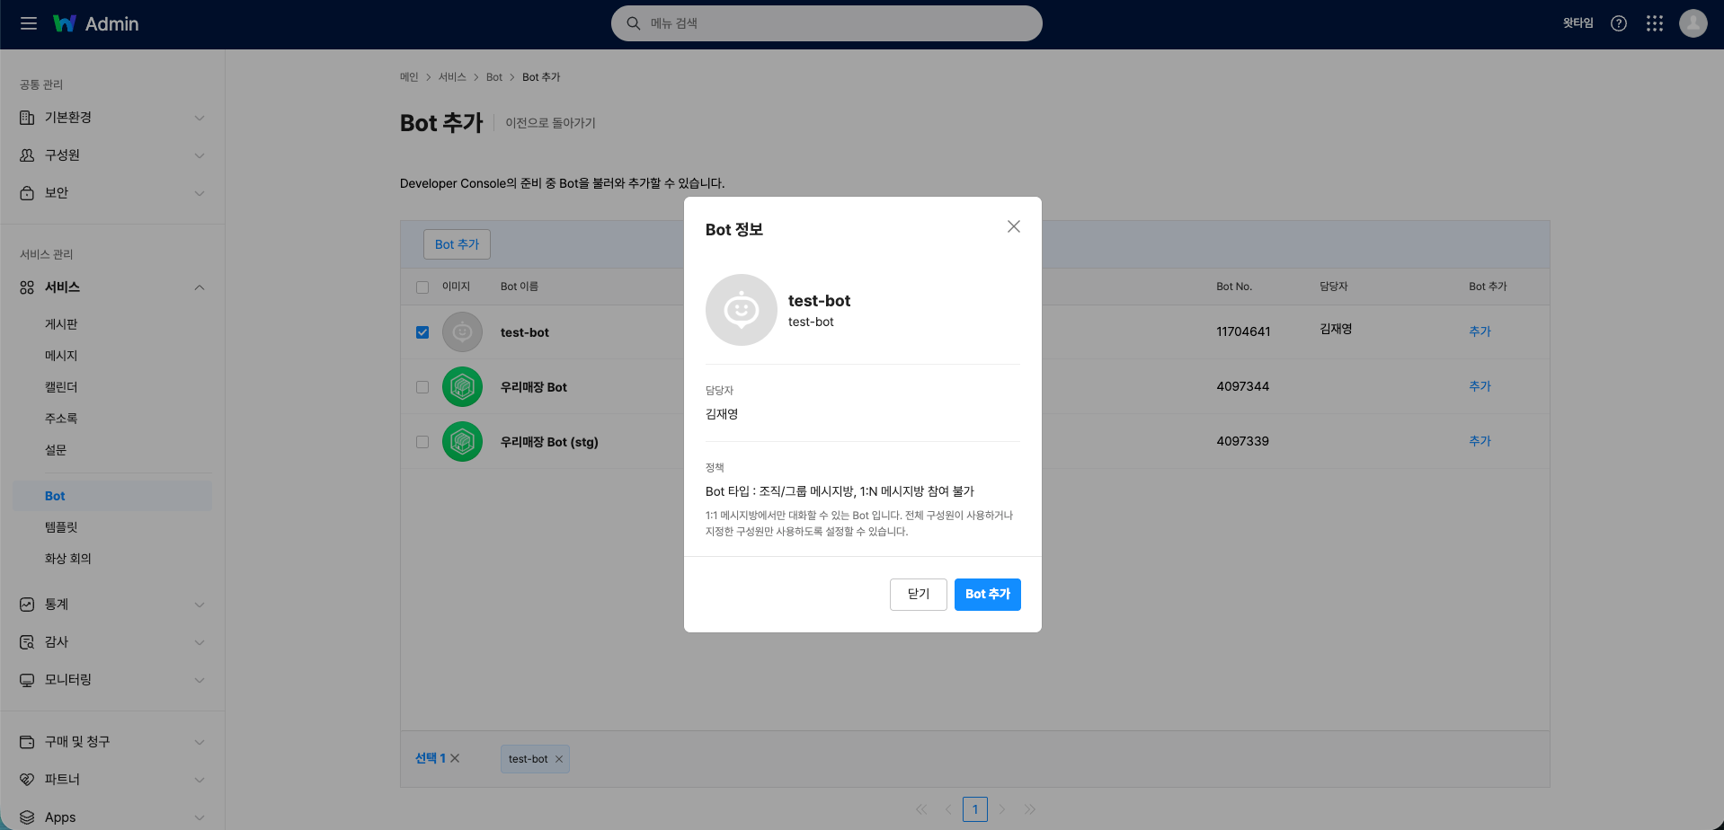Click the hamburger menu icon
Image resolution: width=1724 pixels, height=830 pixels.
29,23
